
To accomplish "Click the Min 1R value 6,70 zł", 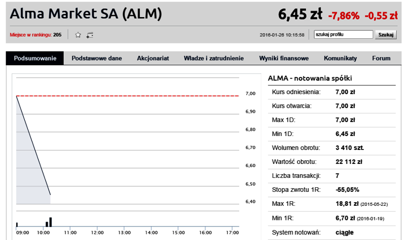I will pyautogui.click(x=345, y=218).
